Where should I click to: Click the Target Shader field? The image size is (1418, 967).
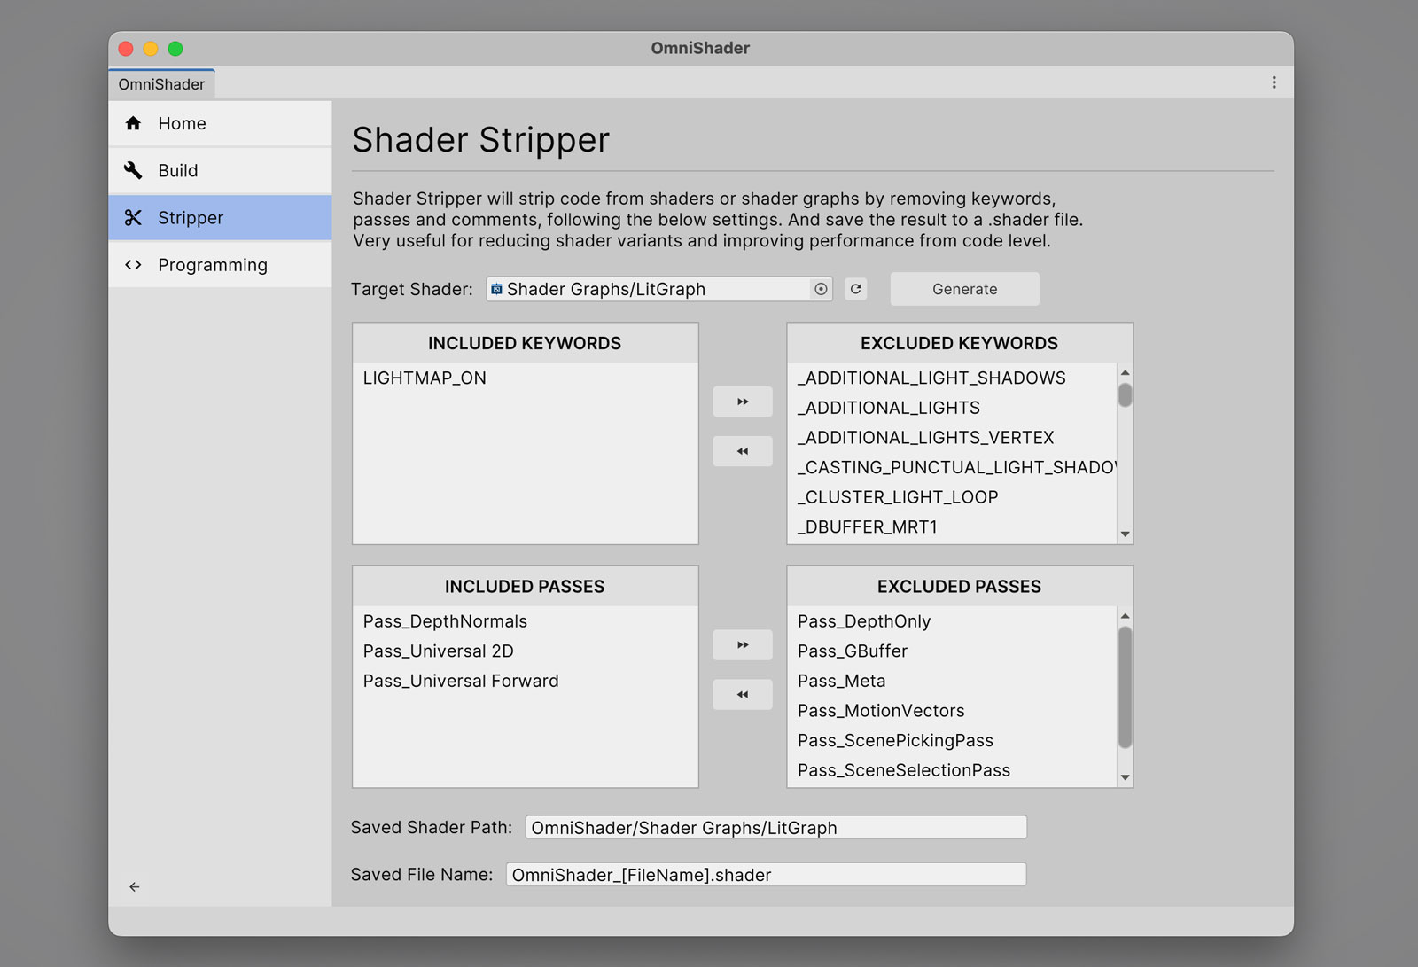pos(658,289)
